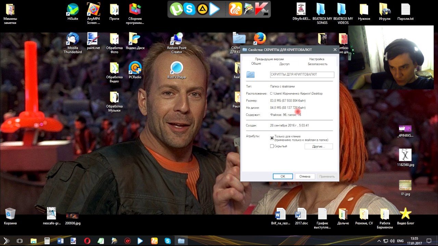
Task: Open HiSuite desktop shortcut
Action: tap(73, 12)
